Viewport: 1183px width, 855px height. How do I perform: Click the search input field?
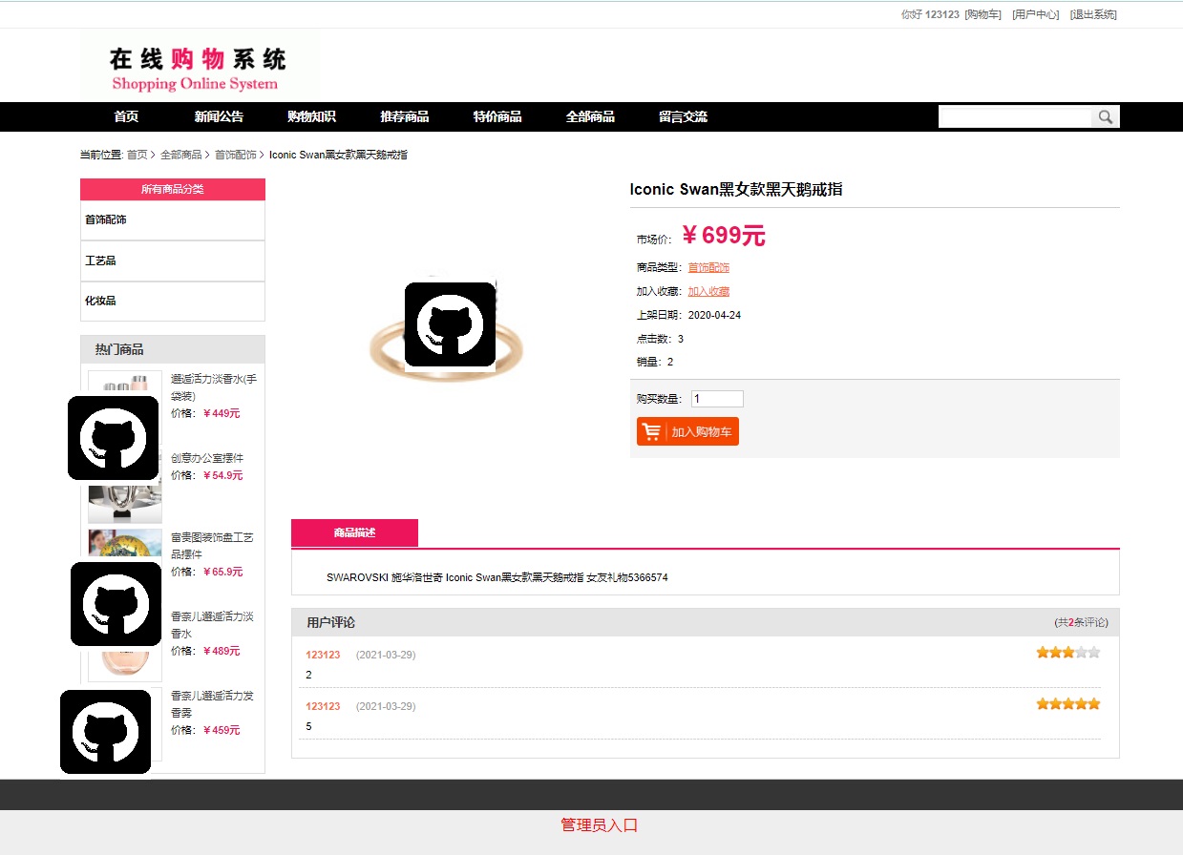1015,116
